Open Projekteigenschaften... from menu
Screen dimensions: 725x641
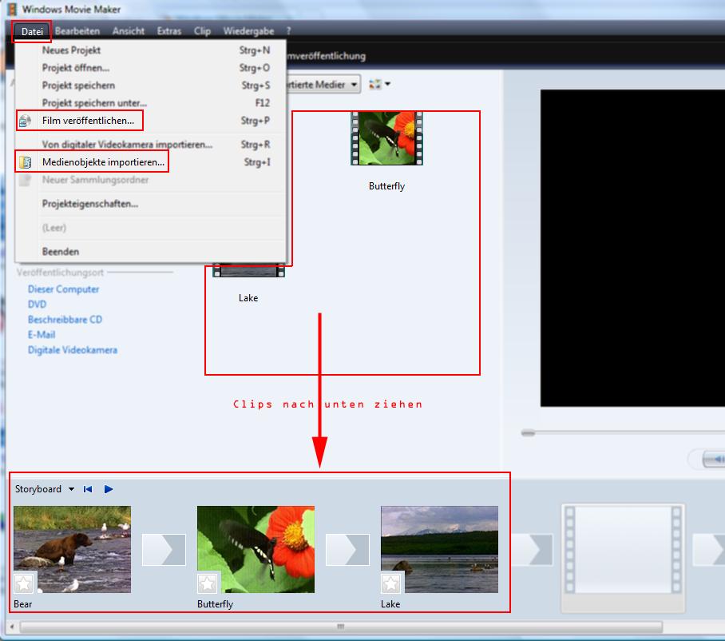[x=151, y=204]
